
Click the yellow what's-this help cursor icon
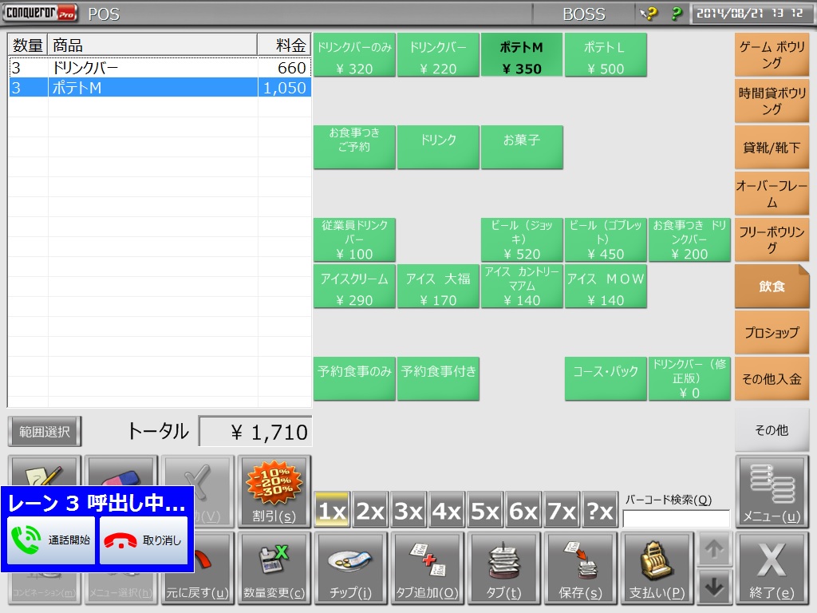649,14
